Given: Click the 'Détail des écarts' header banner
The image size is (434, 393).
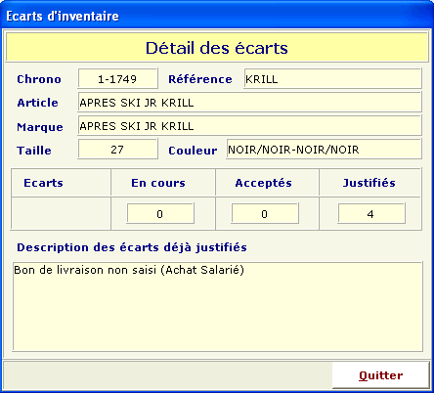Looking at the screenshot, I should click(x=217, y=48).
